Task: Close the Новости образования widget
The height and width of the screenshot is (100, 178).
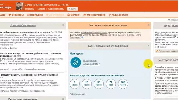Action: (x=63, y=25)
